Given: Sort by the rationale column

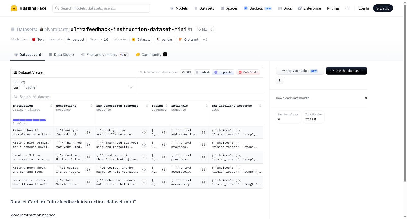Looking at the screenshot, I should [x=207, y=106].
